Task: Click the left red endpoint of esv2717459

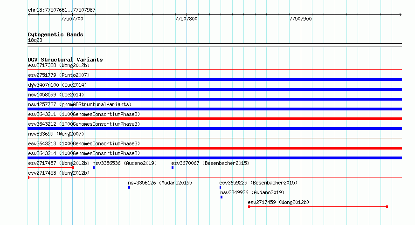Action: coord(249,207)
